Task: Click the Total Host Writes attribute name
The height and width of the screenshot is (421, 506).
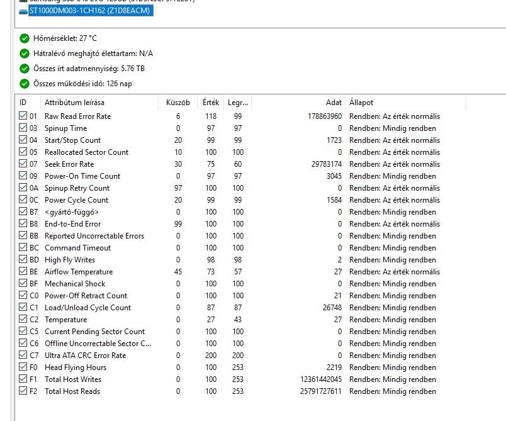Action: (73, 379)
